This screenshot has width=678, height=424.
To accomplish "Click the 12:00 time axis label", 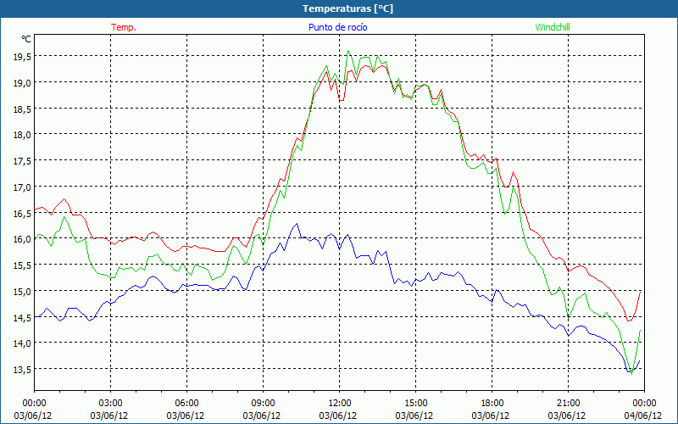I will click(x=340, y=404).
